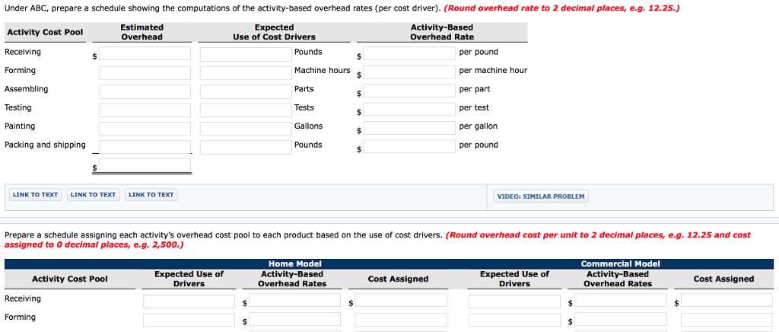The height and width of the screenshot is (332, 779).
Task: Select the rate per machine hour field
Action: point(409,72)
